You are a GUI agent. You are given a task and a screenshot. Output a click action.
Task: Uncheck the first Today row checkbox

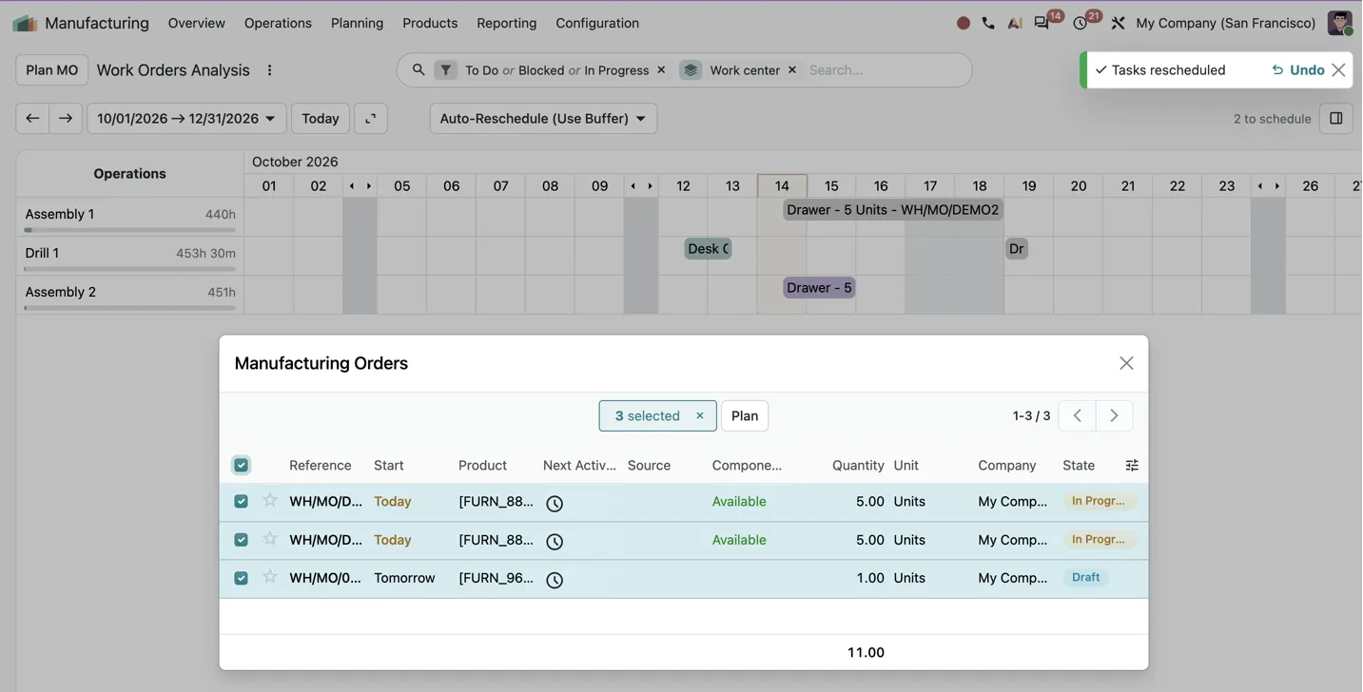point(241,501)
